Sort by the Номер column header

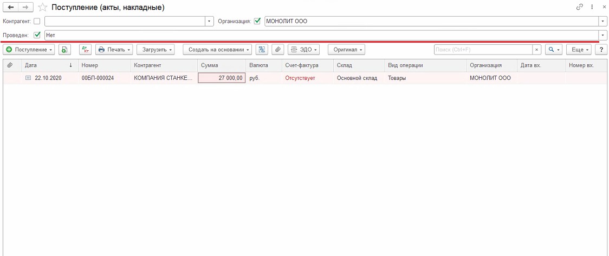tap(105, 65)
